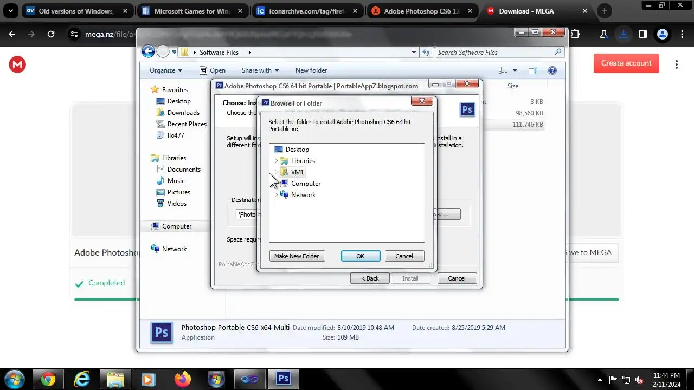Click the Size column header
The height and width of the screenshot is (390, 694).
click(513, 86)
